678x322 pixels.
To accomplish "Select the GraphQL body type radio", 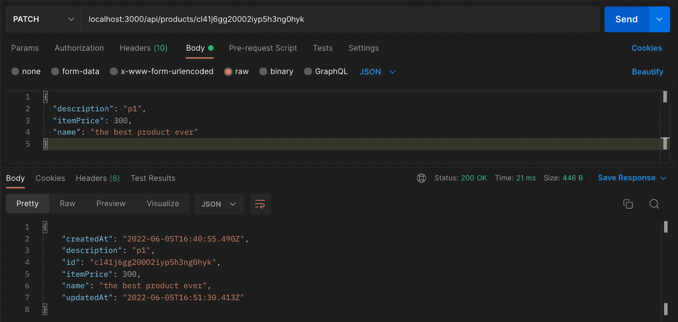I will click(x=308, y=72).
